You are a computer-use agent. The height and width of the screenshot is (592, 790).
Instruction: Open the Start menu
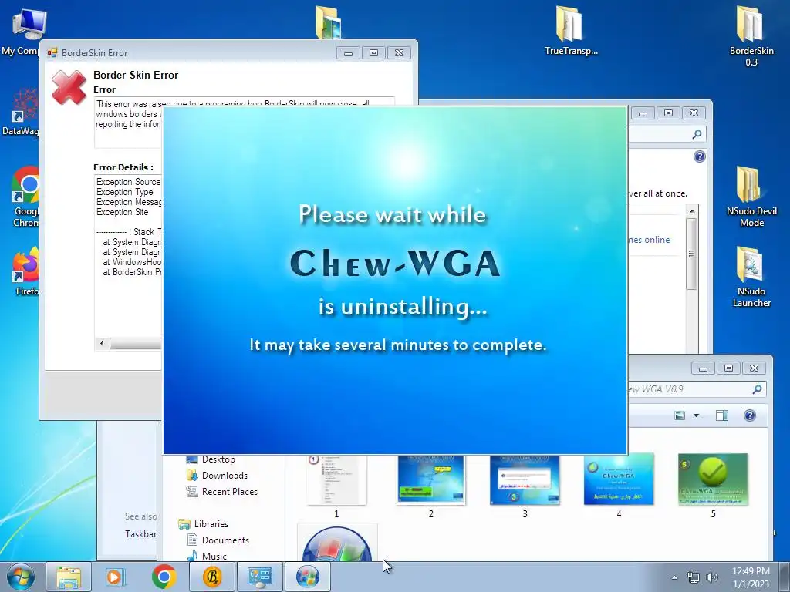point(21,577)
